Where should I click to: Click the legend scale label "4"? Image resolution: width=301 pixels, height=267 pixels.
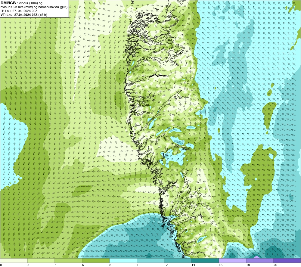coord(55,265)
